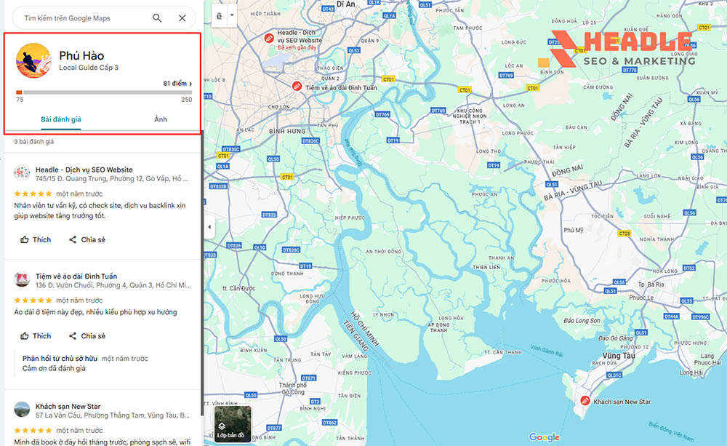The image size is (727, 446).
Task: Click the Thành phố Gò Công label
Action: tap(292, 389)
